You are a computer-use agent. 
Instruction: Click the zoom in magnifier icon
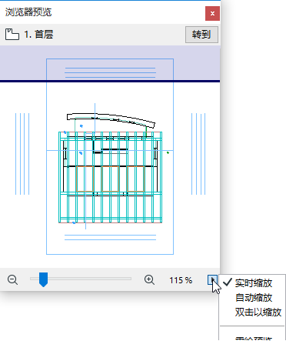pyautogui.click(x=149, y=280)
